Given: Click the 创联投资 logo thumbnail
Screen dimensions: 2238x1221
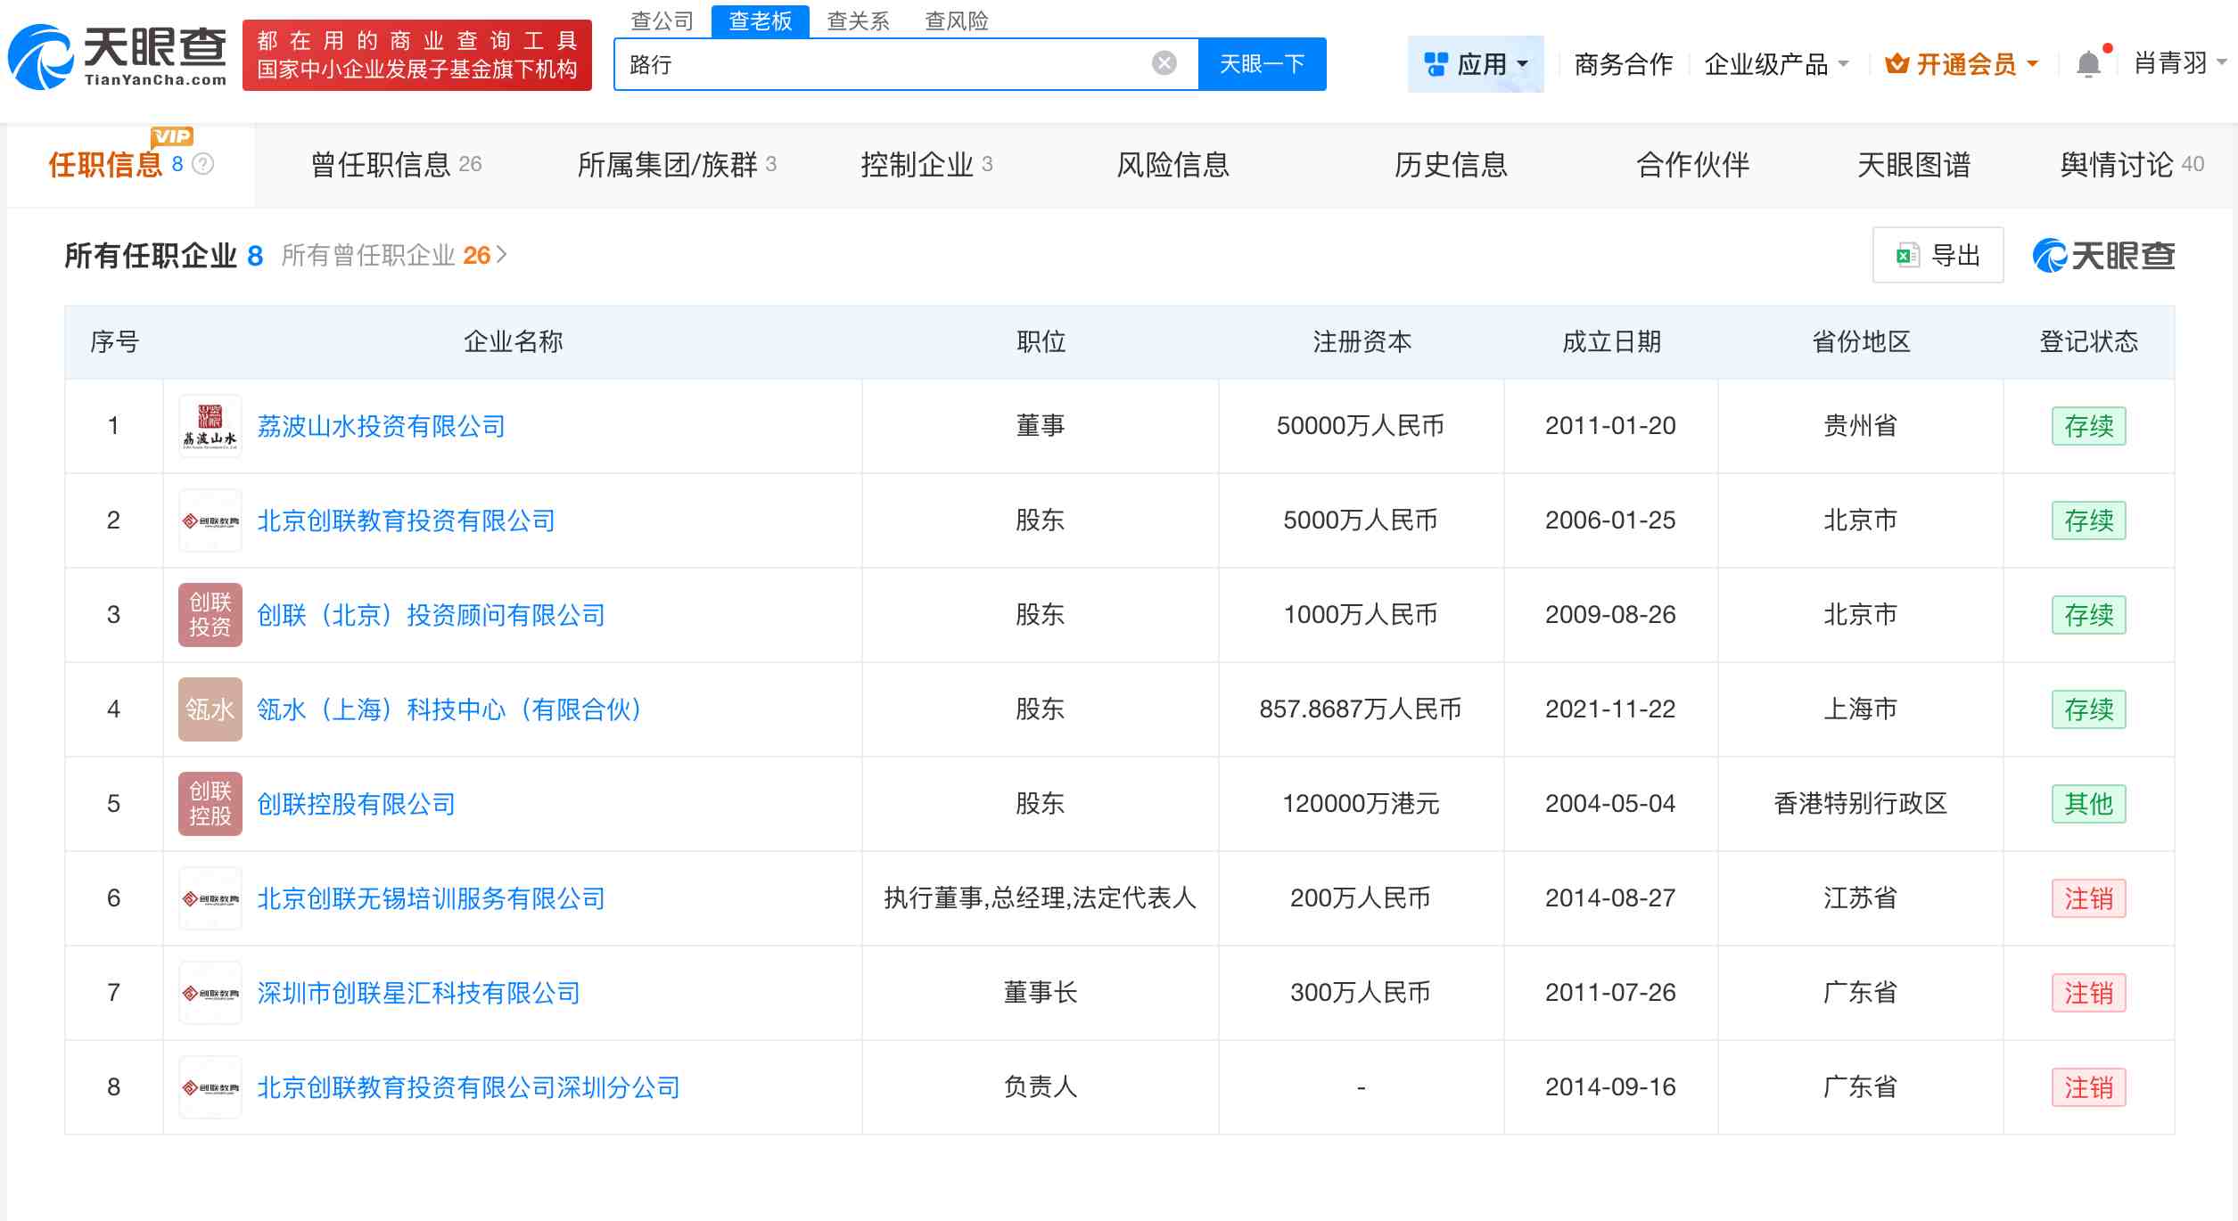Looking at the screenshot, I should (x=210, y=614).
